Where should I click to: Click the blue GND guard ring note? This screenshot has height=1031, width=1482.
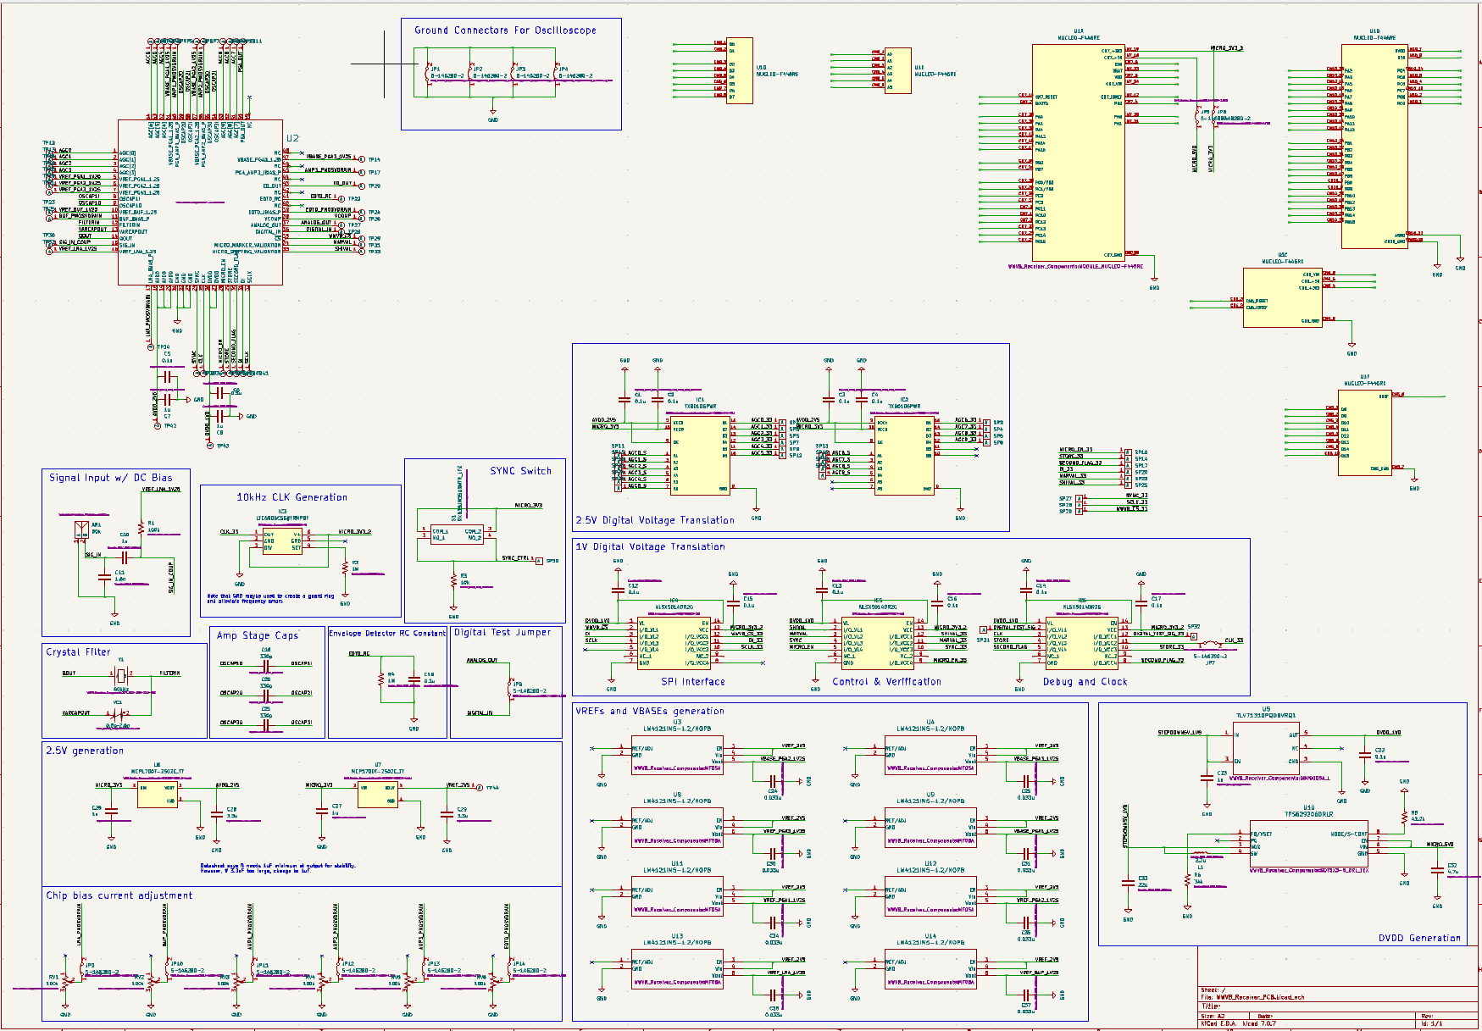pyautogui.click(x=269, y=598)
